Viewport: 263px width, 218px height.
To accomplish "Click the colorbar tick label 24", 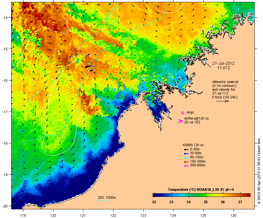I will 189,202.
